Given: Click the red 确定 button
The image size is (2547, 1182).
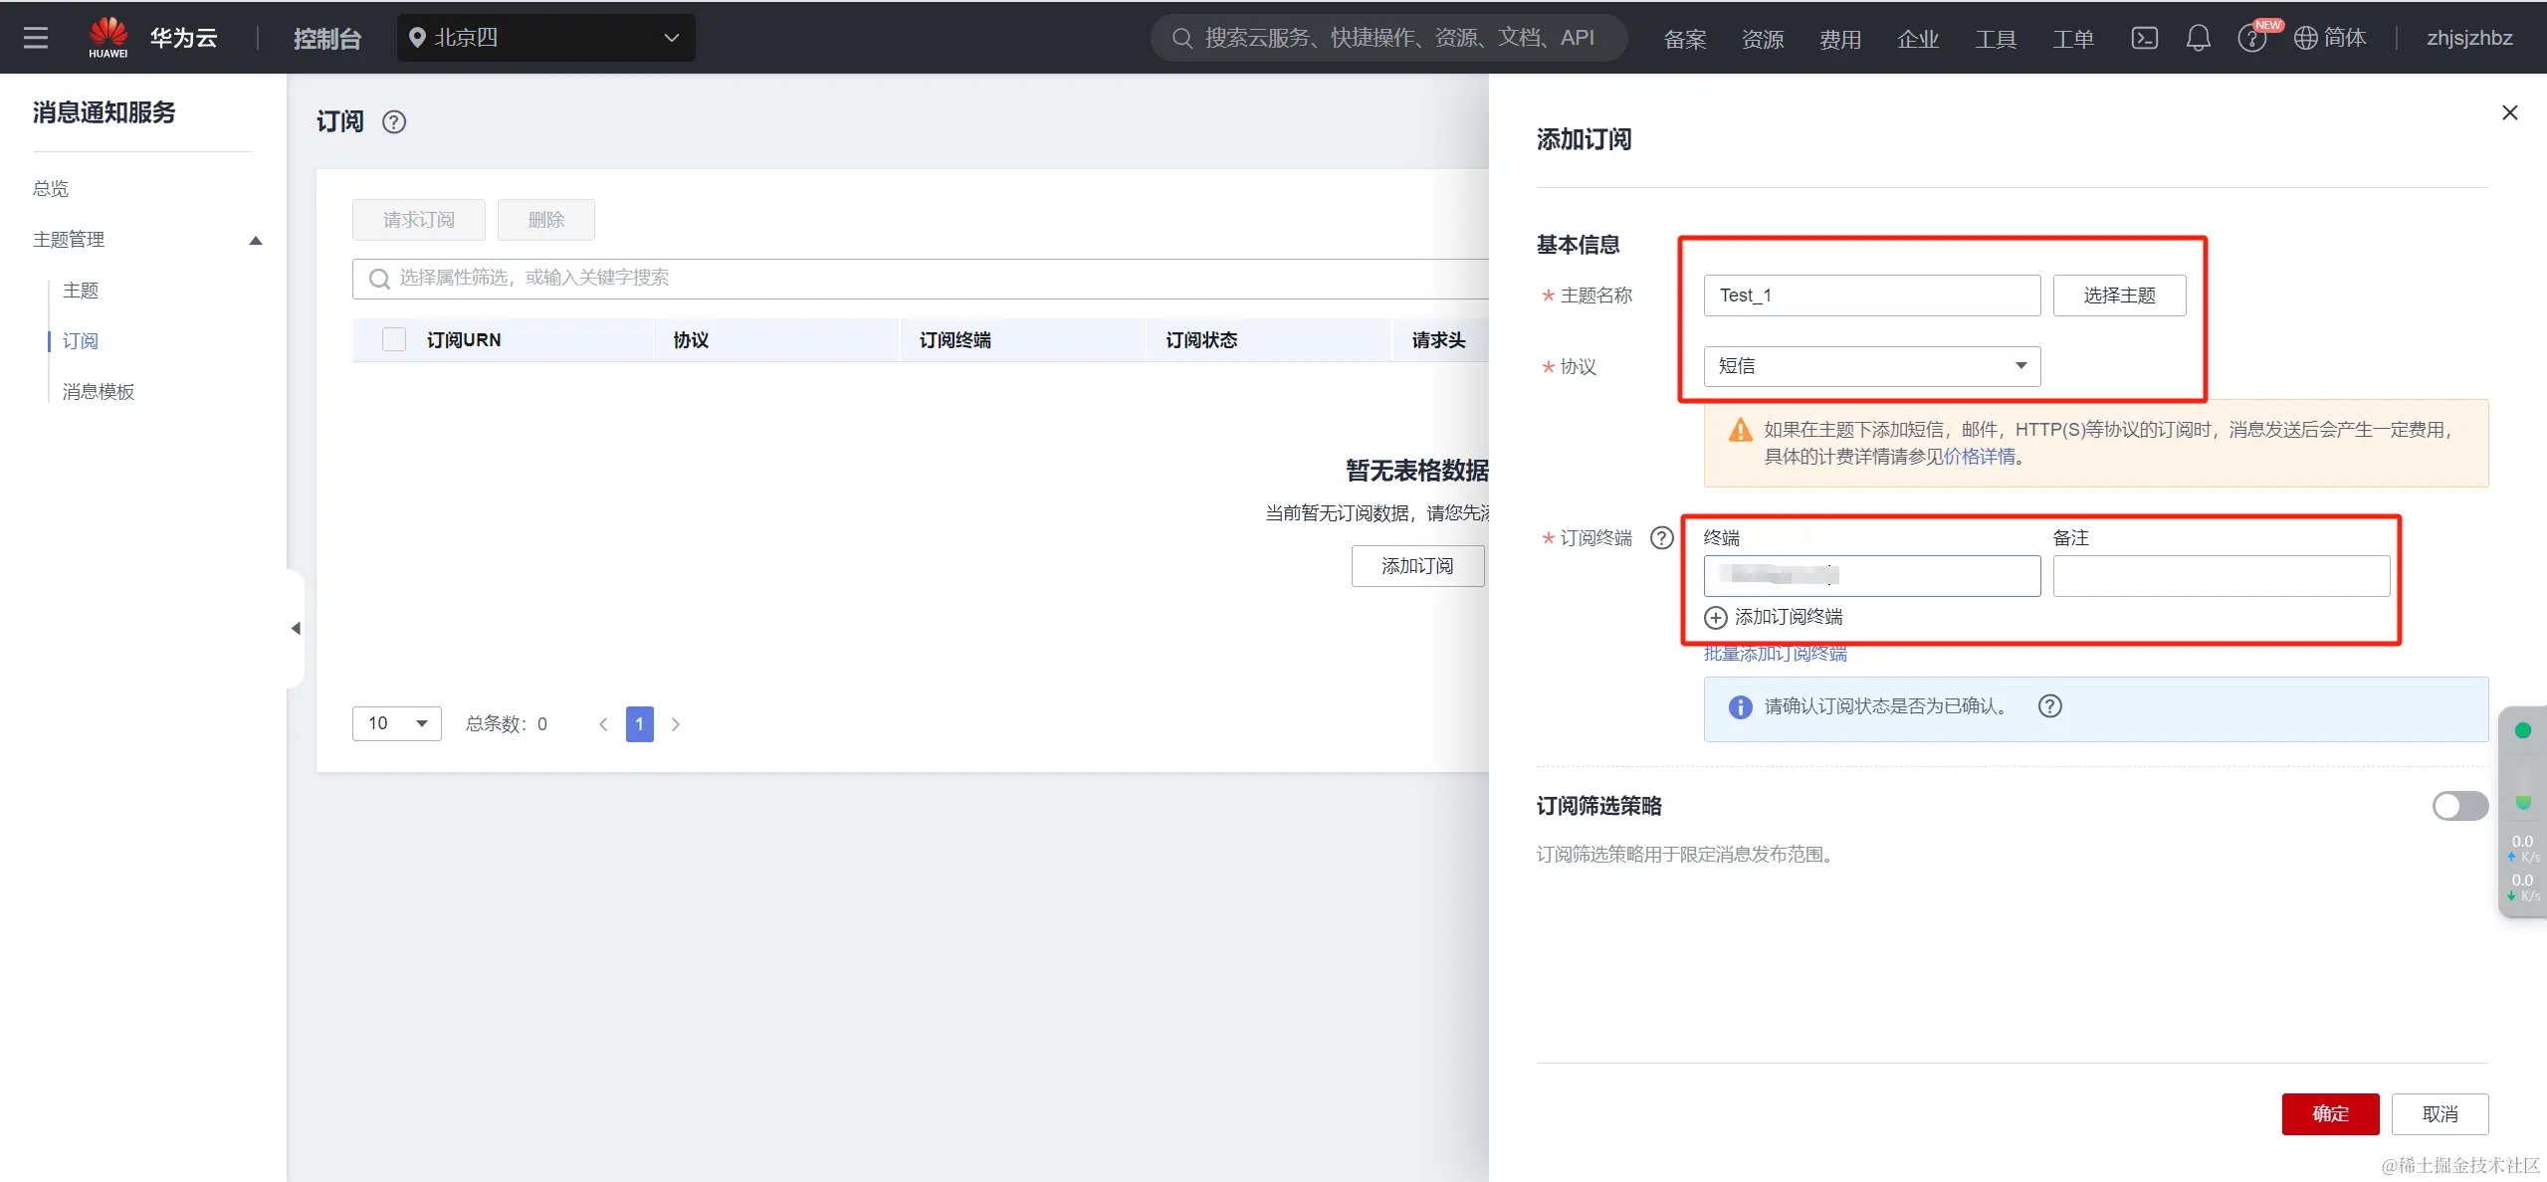Looking at the screenshot, I should [x=2329, y=1113].
